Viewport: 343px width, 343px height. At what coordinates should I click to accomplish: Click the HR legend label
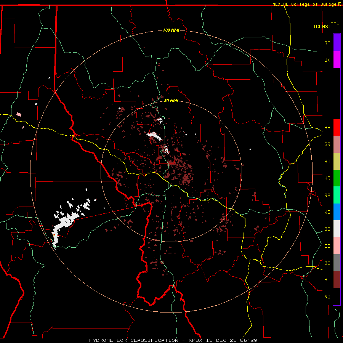[327, 178]
